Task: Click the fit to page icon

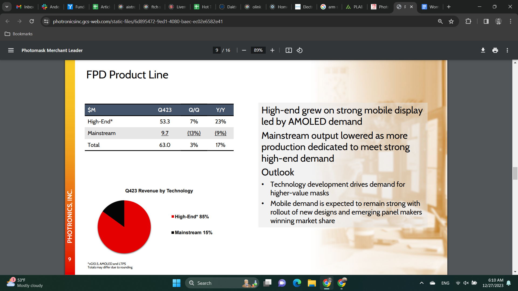Action: (x=289, y=50)
